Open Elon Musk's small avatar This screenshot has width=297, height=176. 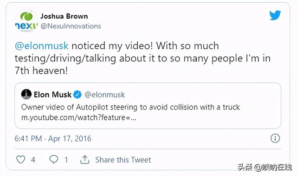(26, 94)
